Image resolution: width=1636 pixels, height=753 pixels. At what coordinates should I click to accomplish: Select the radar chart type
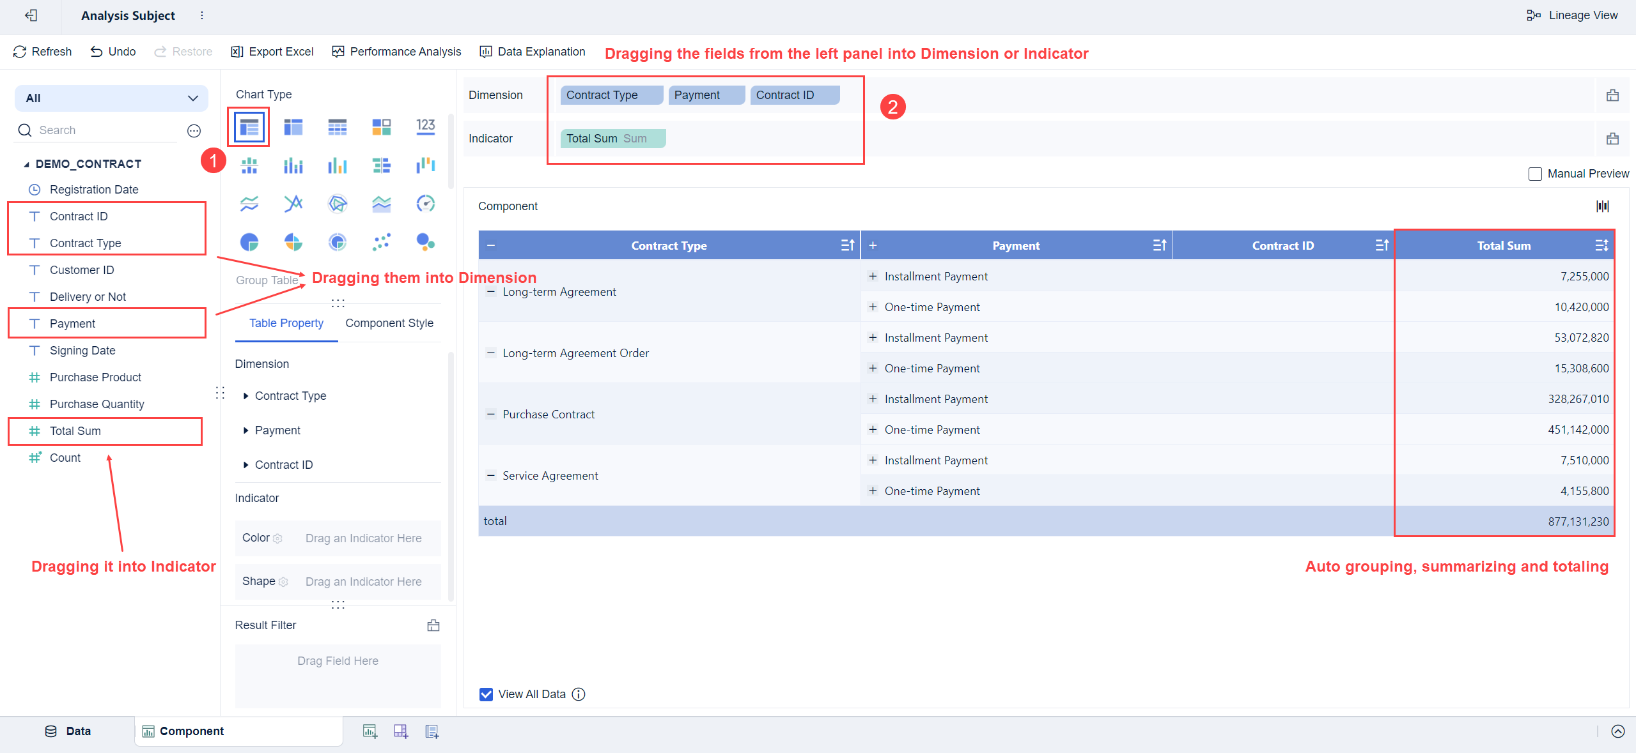(x=337, y=204)
